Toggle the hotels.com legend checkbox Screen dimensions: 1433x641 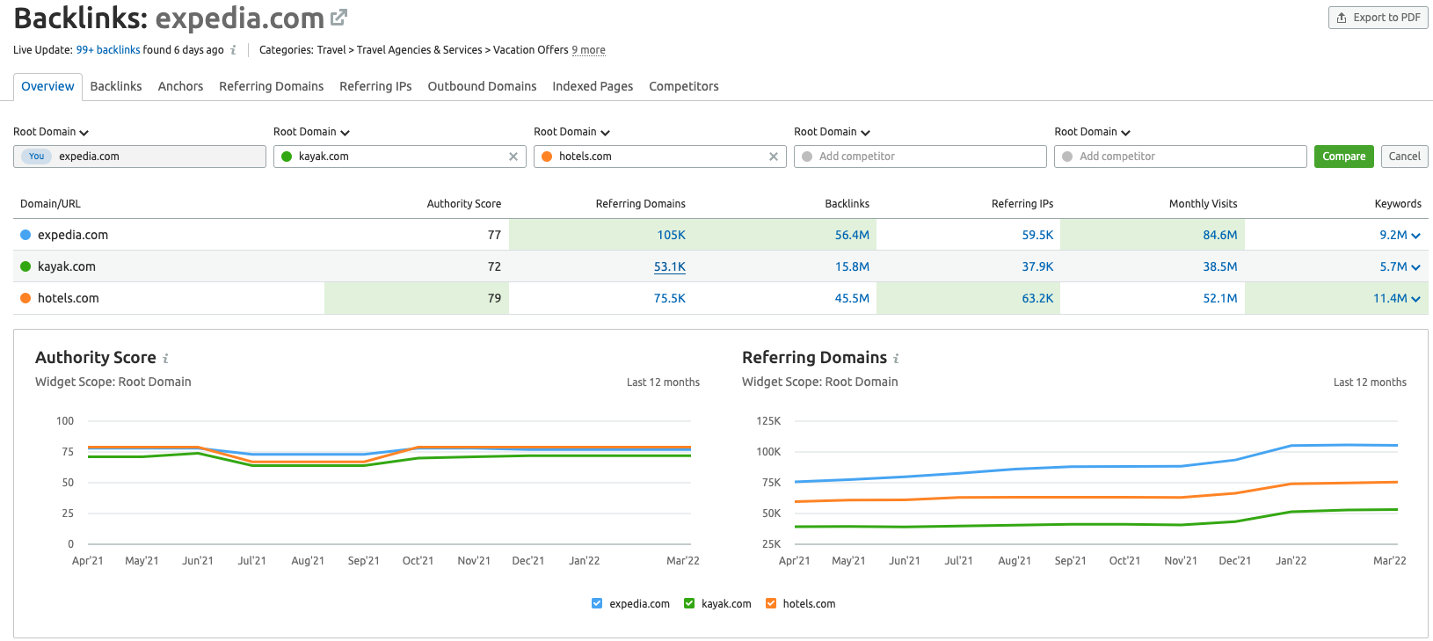tap(771, 603)
